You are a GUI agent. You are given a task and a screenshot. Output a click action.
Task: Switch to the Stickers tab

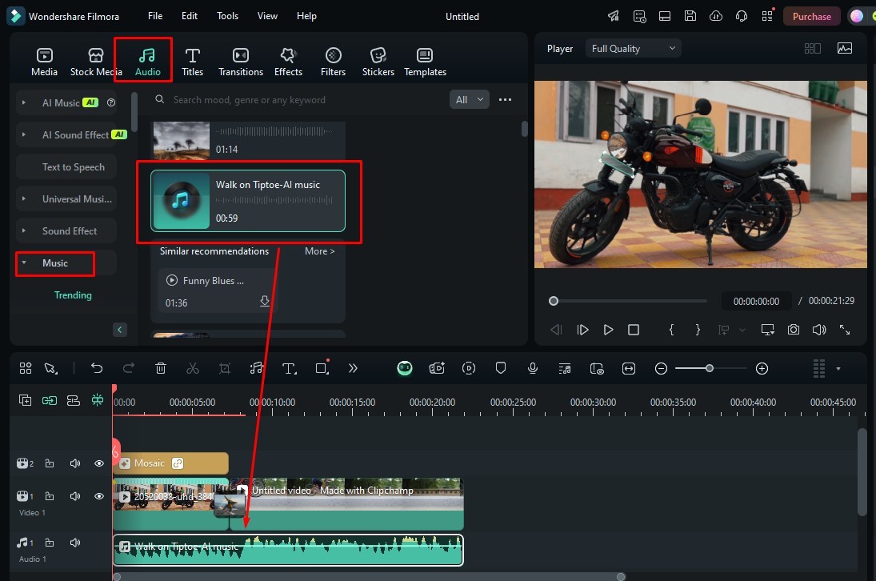point(378,62)
